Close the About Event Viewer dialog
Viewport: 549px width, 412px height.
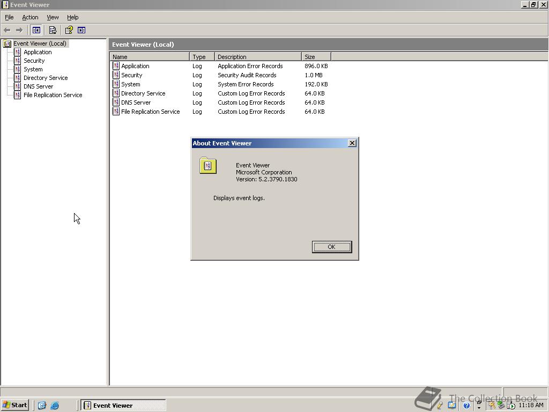[x=352, y=143]
